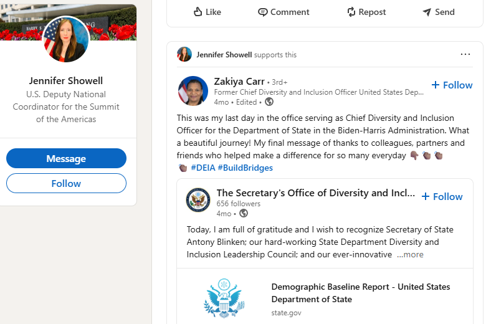Click the 'state.gov' source text
Screen dimensions: 491x324
point(286,313)
